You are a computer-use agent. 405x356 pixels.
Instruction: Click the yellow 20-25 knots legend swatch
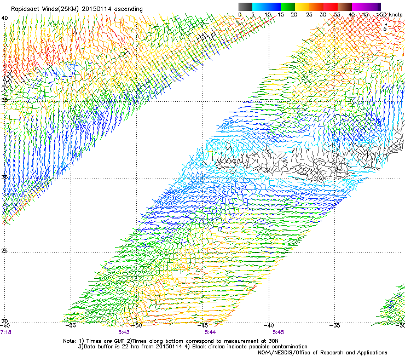coord(302,7)
